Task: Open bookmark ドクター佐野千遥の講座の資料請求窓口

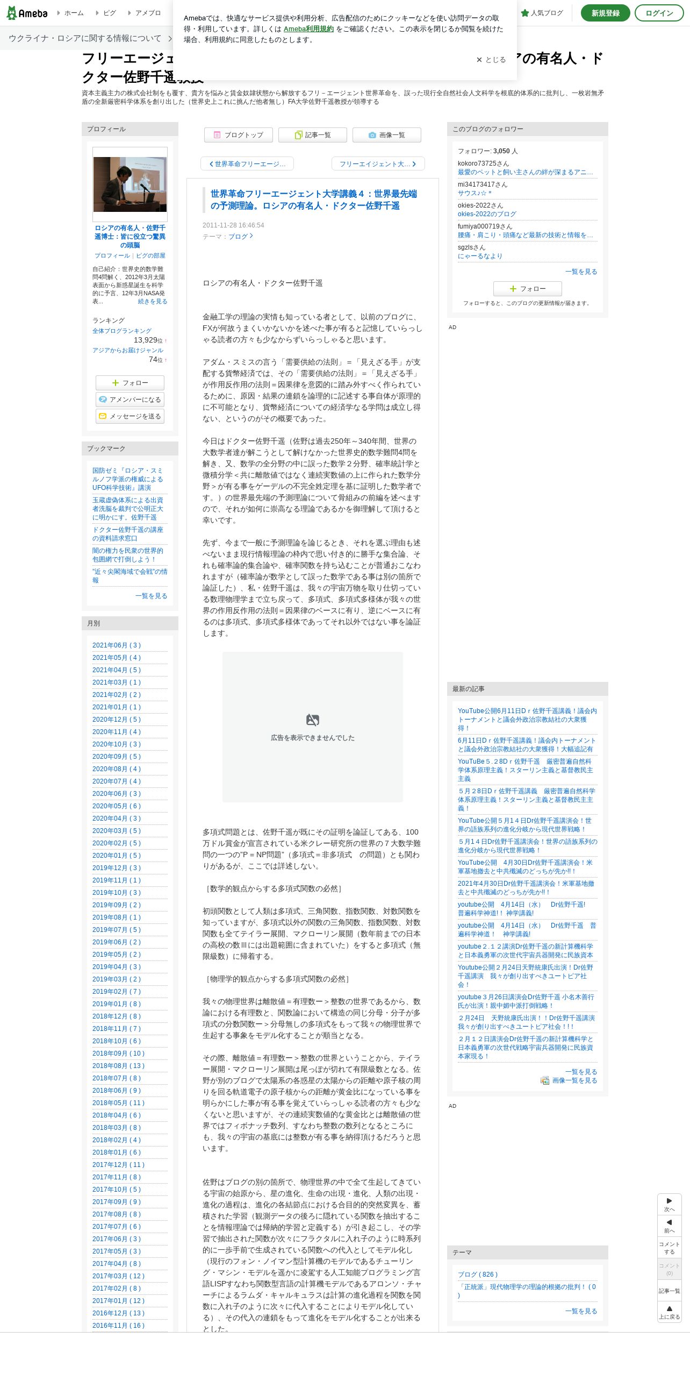Action: (128, 534)
